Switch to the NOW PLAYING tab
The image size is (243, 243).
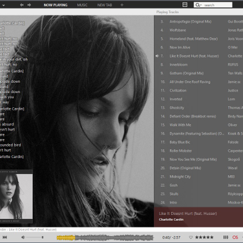click(x=56, y=5)
